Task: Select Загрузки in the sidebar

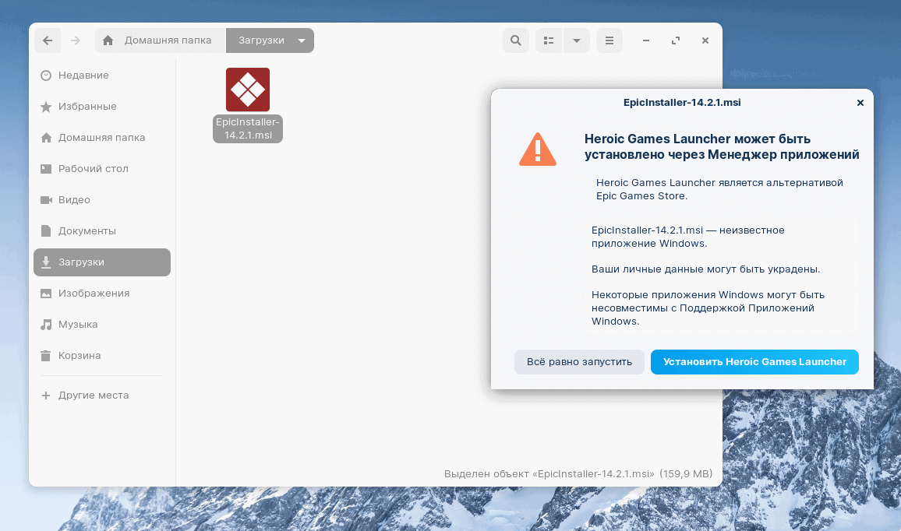Action: (101, 262)
